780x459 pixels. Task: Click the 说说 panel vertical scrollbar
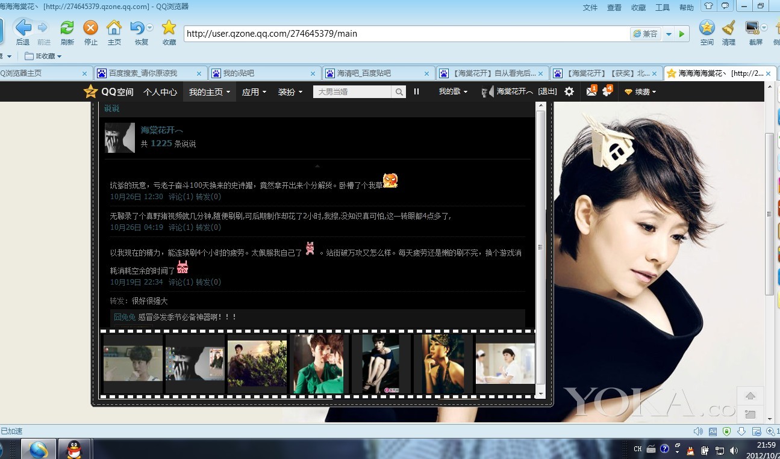point(540,247)
